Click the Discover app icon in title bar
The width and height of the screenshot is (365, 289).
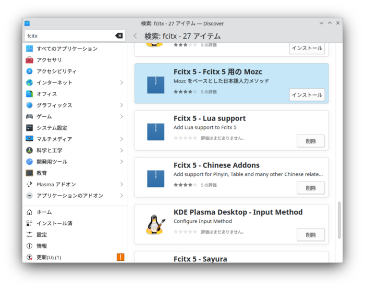point(27,23)
